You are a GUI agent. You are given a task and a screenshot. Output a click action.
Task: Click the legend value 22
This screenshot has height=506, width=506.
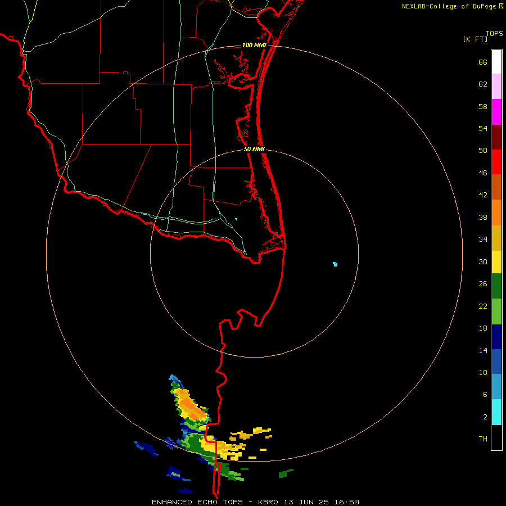(483, 306)
